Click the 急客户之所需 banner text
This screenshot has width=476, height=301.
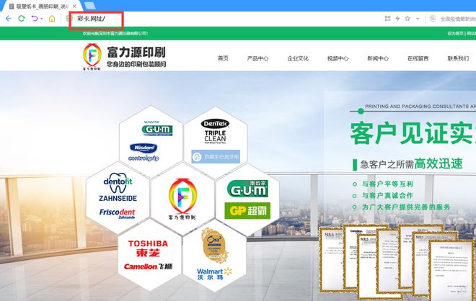(x=387, y=164)
